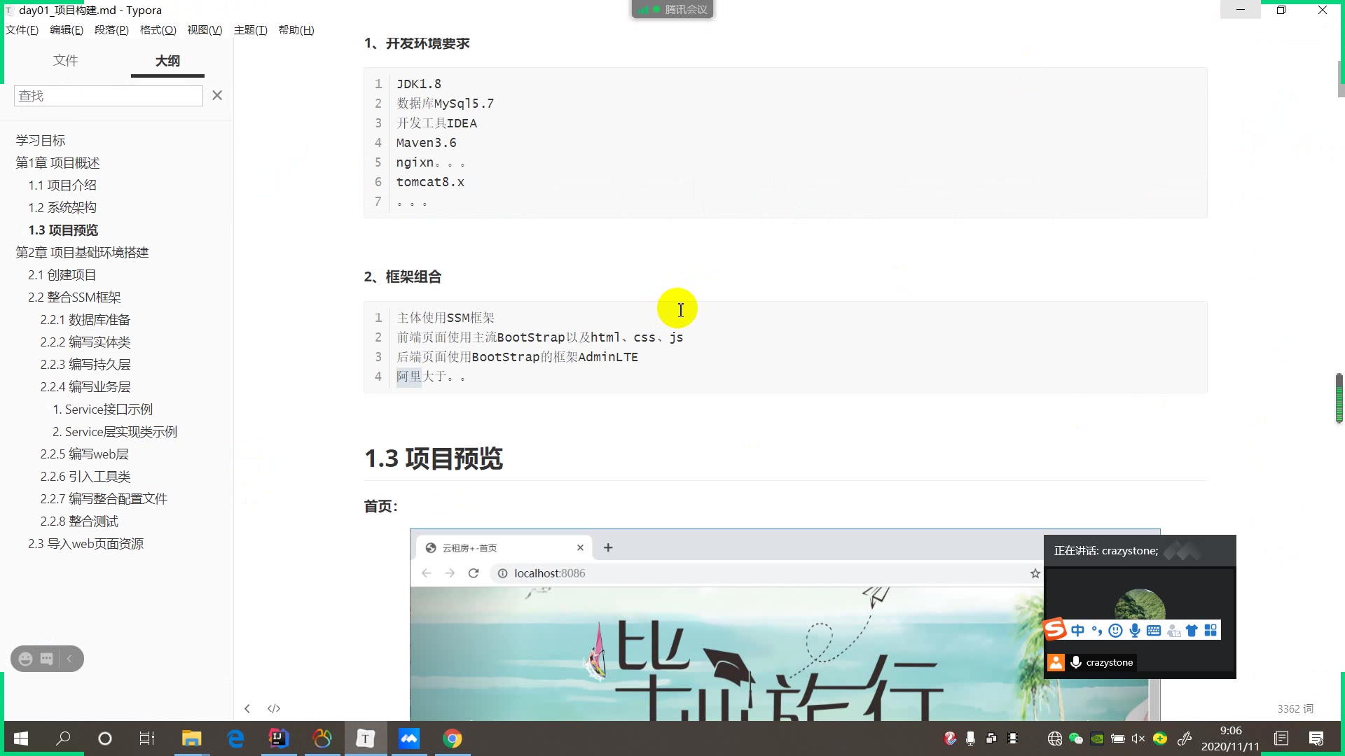Jump to outline item 学习目标
The width and height of the screenshot is (1345, 756).
pos(41,141)
